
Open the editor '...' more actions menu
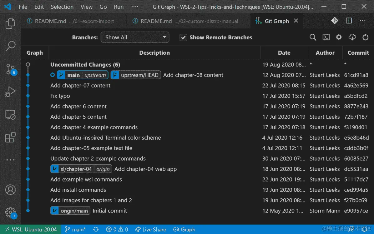[362, 21]
